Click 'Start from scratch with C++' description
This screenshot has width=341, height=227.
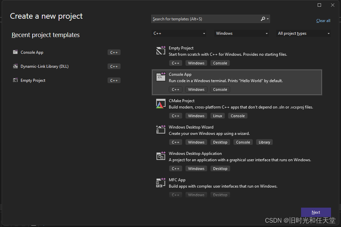click(x=228, y=54)
